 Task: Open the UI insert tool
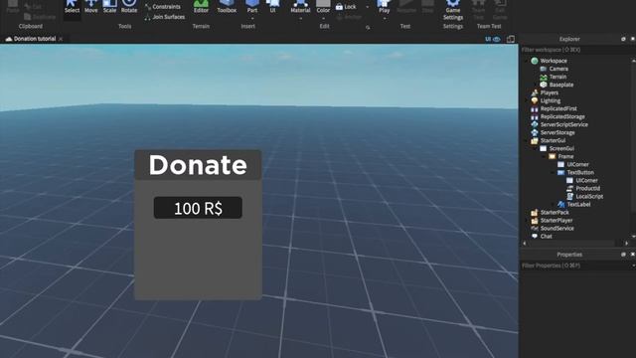272,7
